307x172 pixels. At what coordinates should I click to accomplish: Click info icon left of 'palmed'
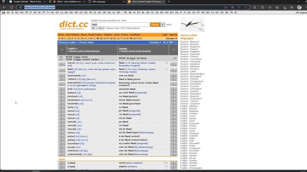pos(60,136)
